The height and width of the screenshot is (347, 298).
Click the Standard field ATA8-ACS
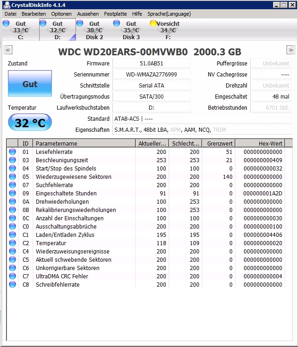click(x=202, y=118)
